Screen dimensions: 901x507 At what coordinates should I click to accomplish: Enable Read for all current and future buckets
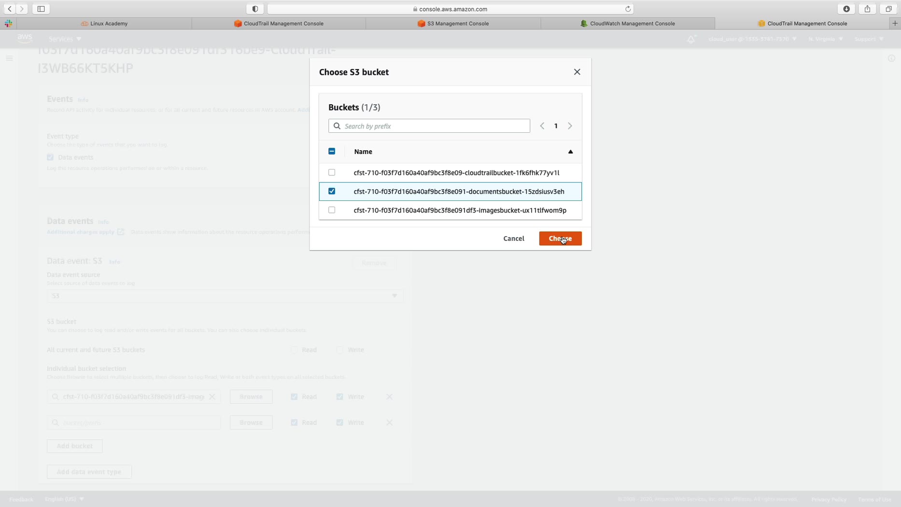click(294, 350)
